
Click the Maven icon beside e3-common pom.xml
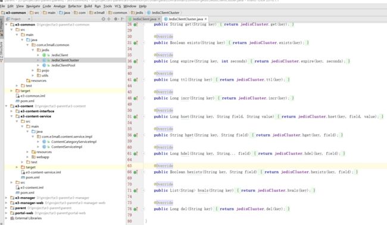tap(17, 101)
